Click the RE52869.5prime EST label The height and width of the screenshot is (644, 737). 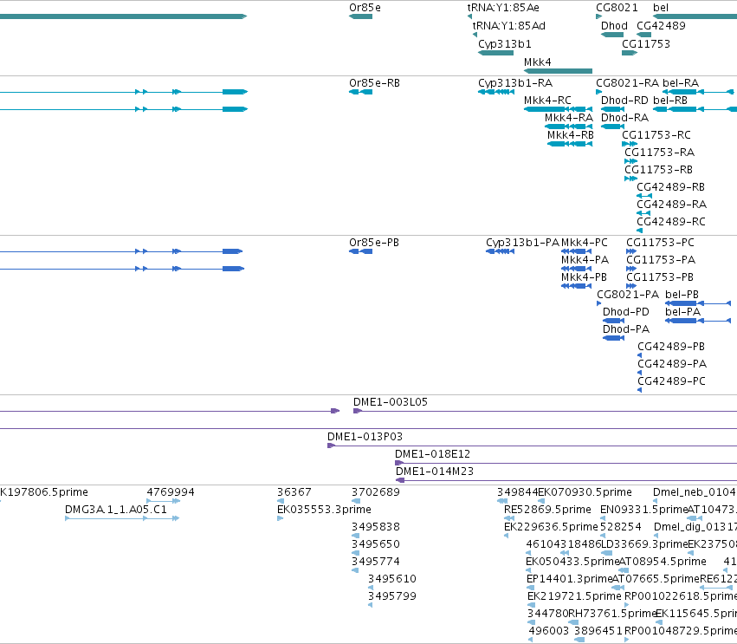click(x=547, y=510)
